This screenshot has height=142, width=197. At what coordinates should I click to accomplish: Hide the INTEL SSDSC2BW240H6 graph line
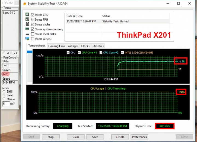pyautogui.click(x=122, y=52)
